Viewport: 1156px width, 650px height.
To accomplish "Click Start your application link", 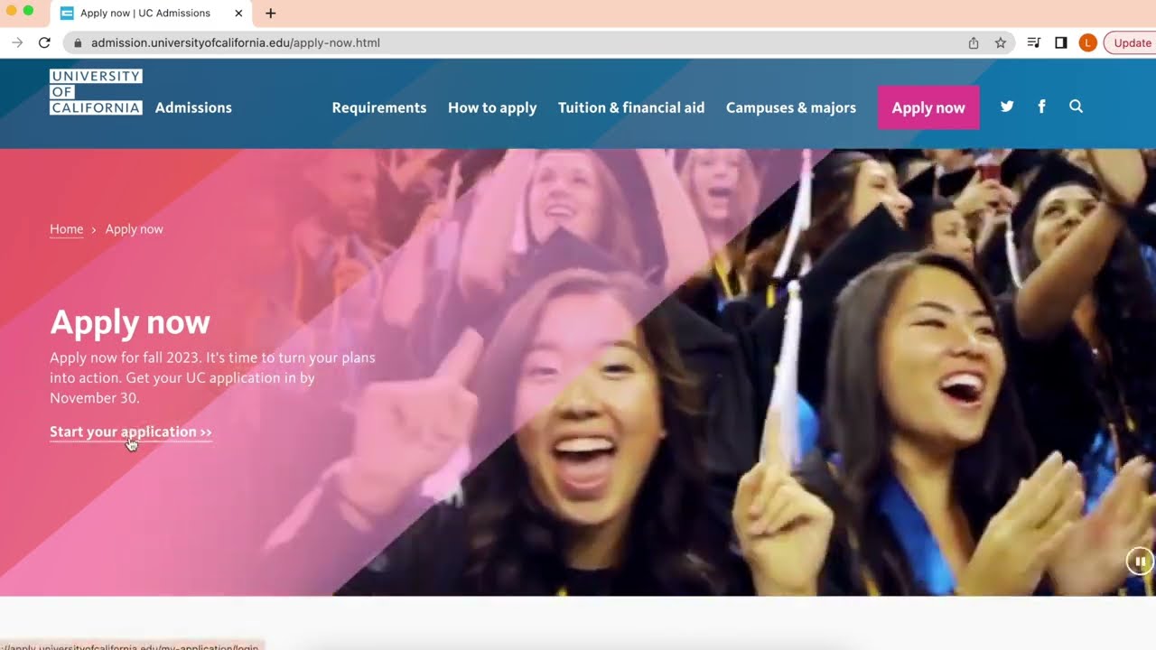I will pos(131,432).
